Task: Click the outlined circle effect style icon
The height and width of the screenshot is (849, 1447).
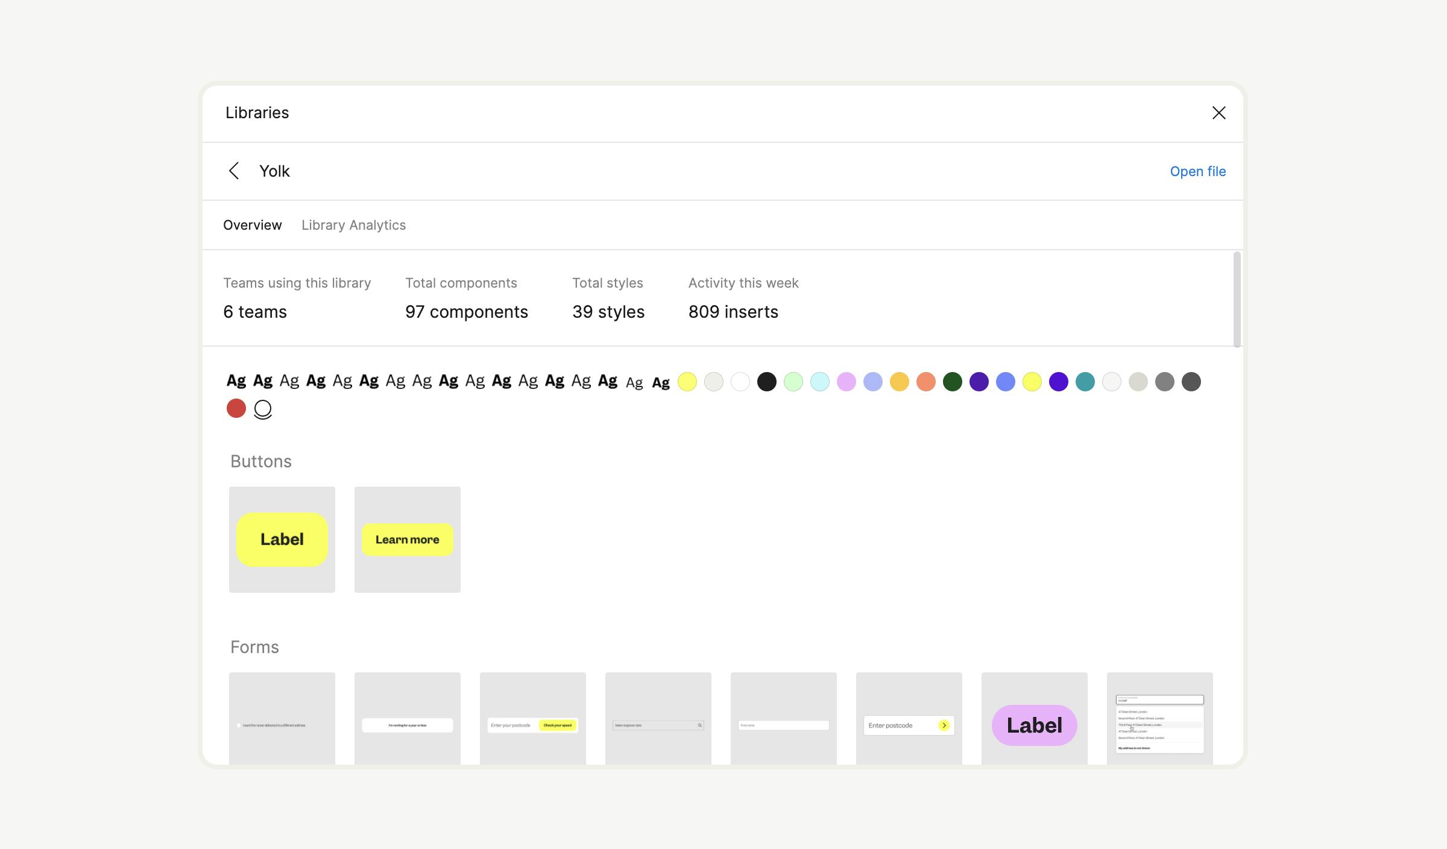Action: (x=263, y=409)
